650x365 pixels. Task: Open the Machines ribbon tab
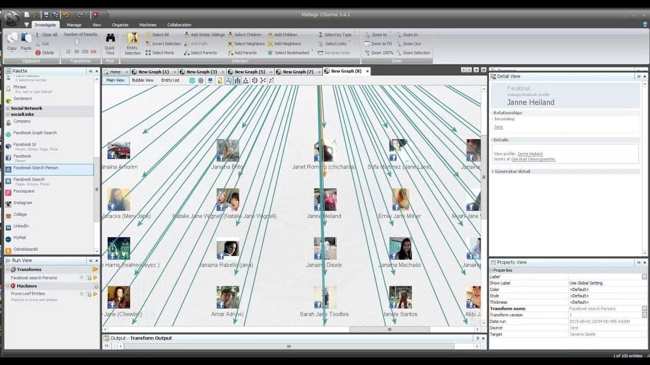coord(148,25)
